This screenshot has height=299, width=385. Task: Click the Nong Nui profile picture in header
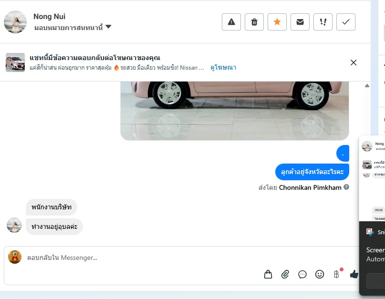click(x=15, y=22)
